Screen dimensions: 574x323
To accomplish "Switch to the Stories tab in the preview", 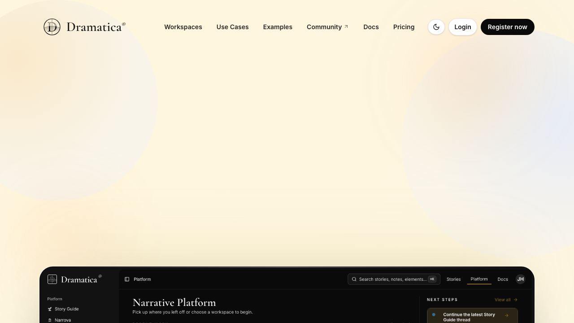I will (x=453, y=279).
